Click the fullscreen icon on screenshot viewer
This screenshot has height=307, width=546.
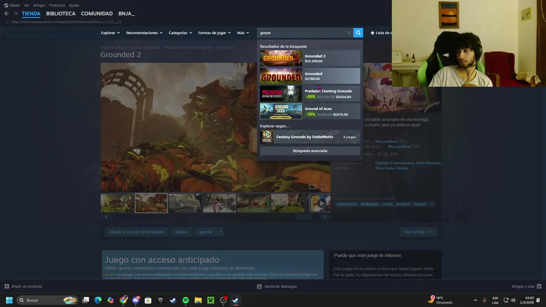click(x=324, y=187)
